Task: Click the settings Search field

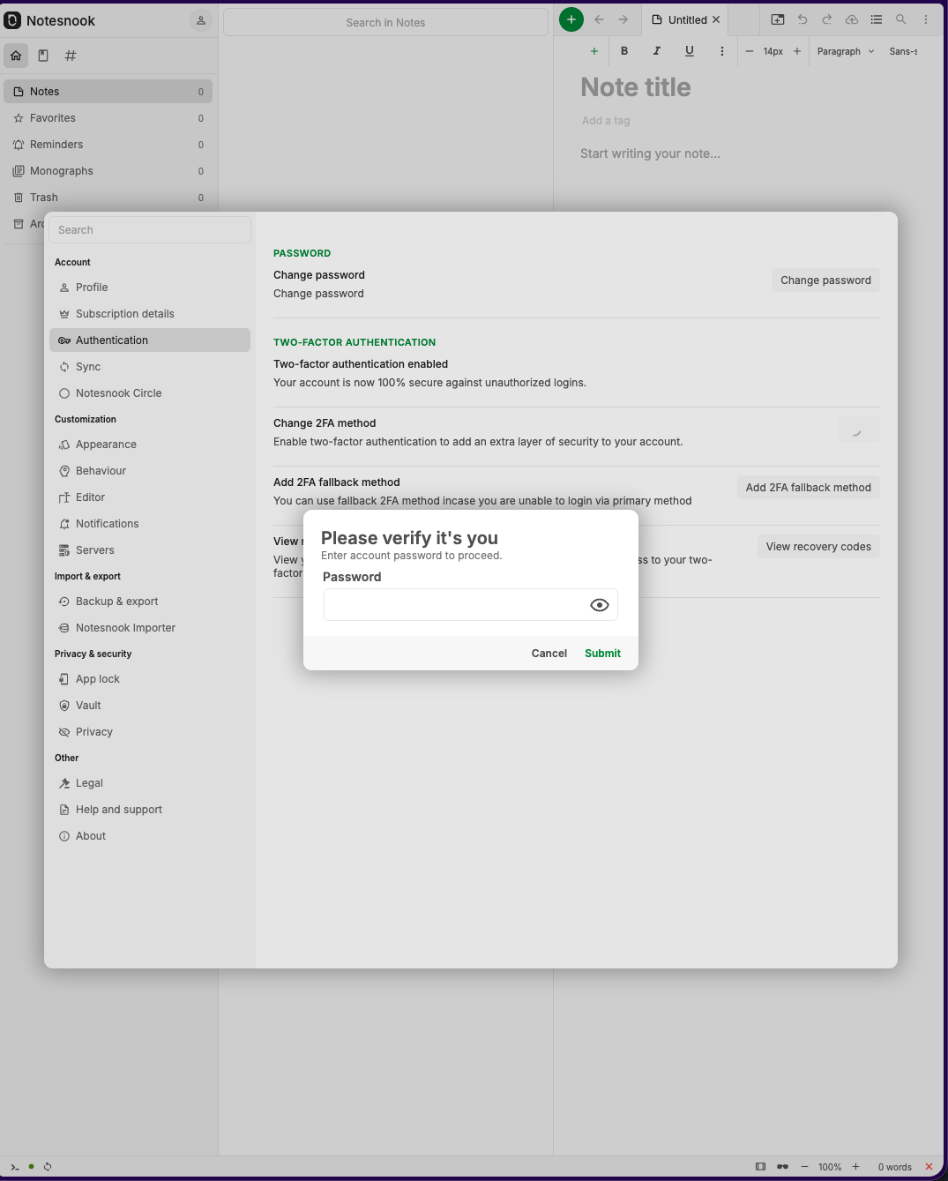Action: [150, 230]
